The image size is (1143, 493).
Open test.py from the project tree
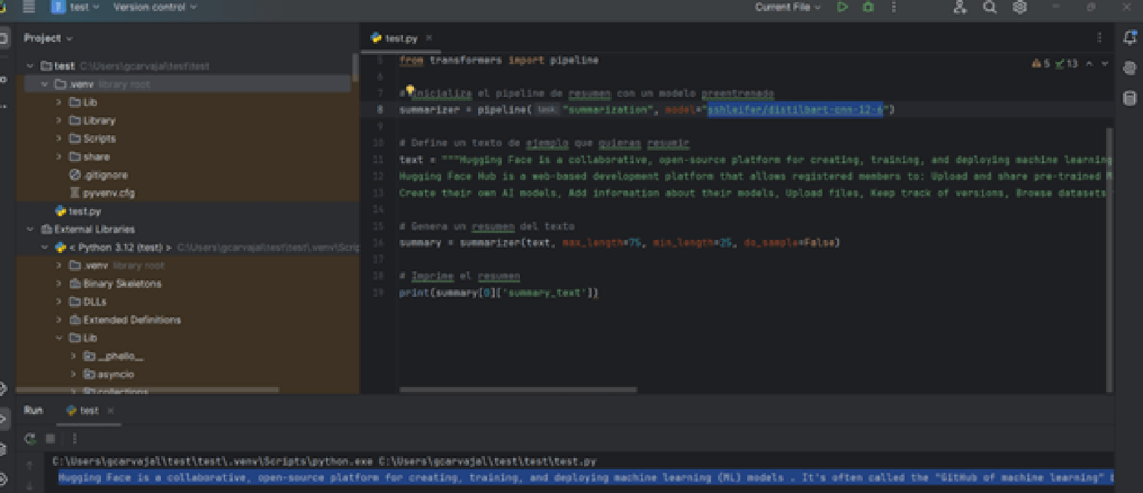tap(84, 211)
